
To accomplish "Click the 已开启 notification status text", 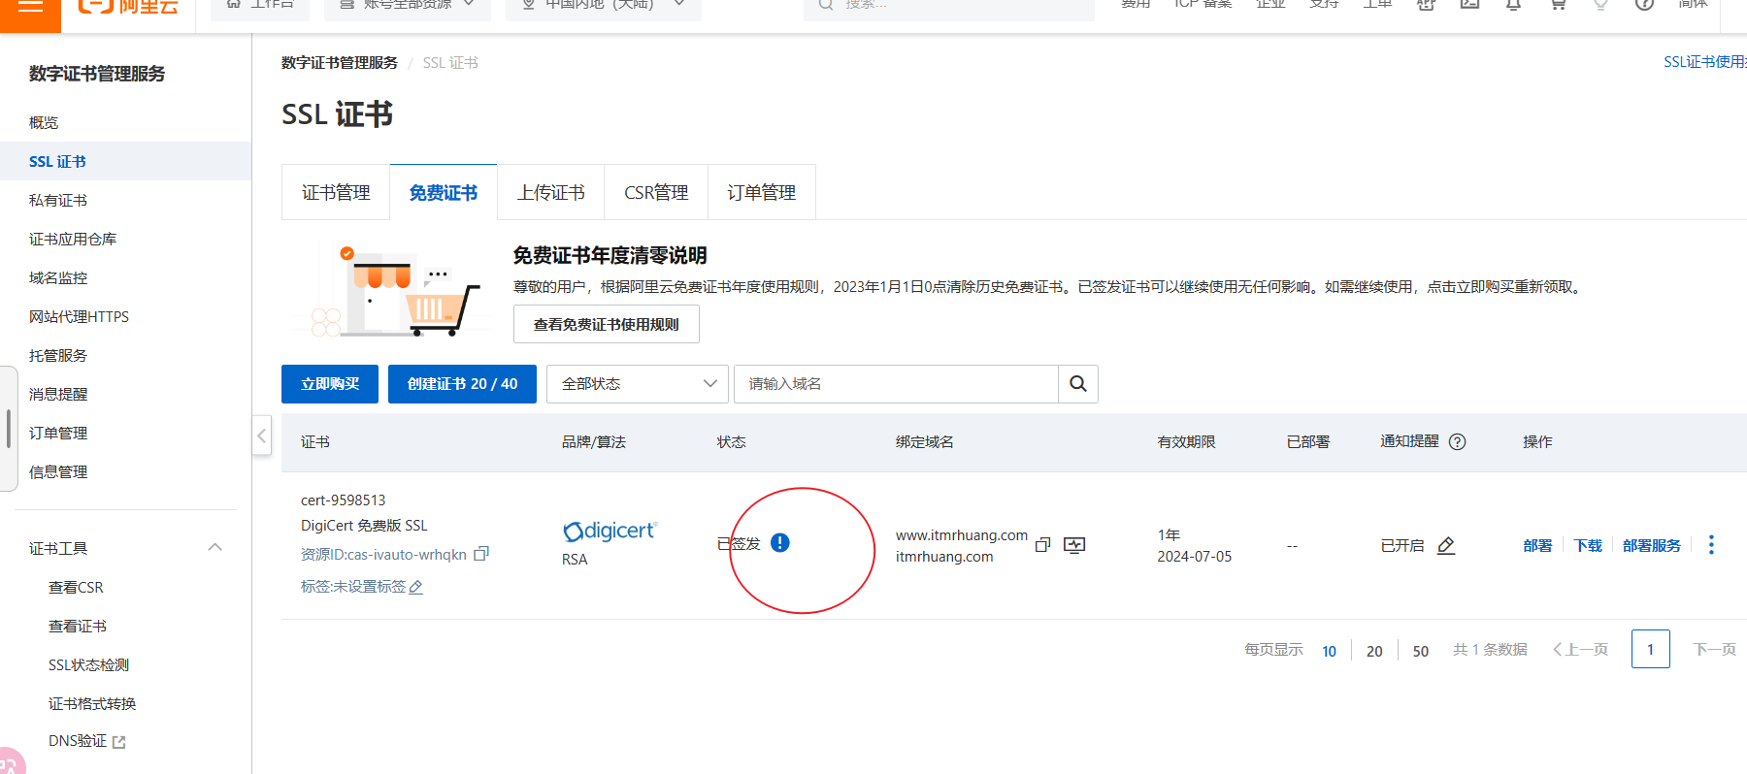I will [x=1402, y=546].
